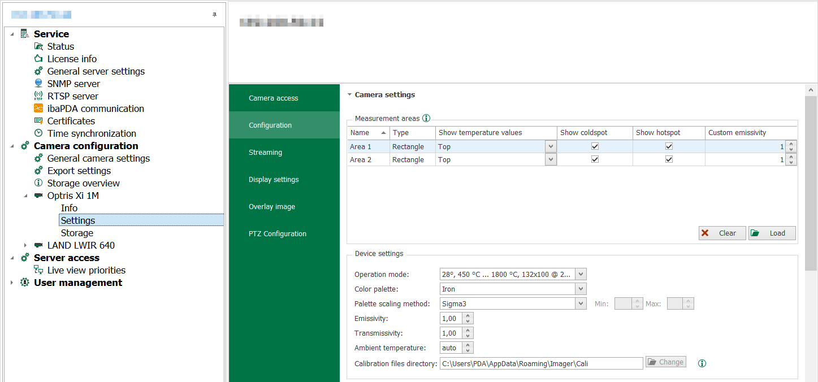Toggle Show coldspot for Area 2
The image size is (818, 382).
click(595, 159)
